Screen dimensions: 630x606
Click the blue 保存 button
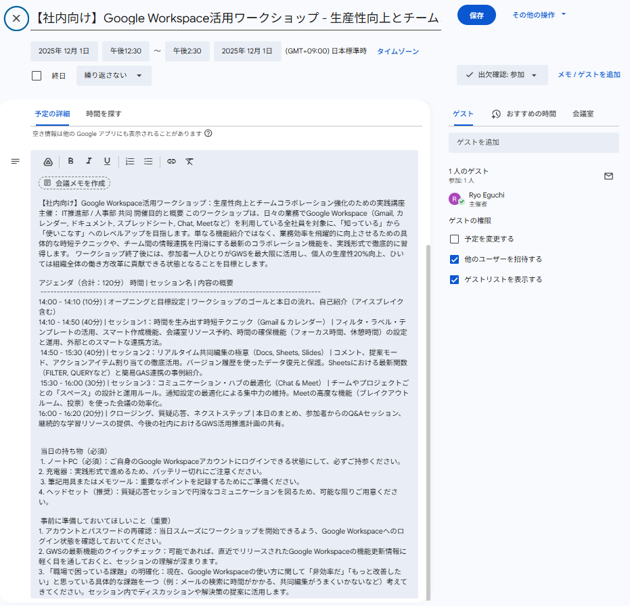click(476, 15)
